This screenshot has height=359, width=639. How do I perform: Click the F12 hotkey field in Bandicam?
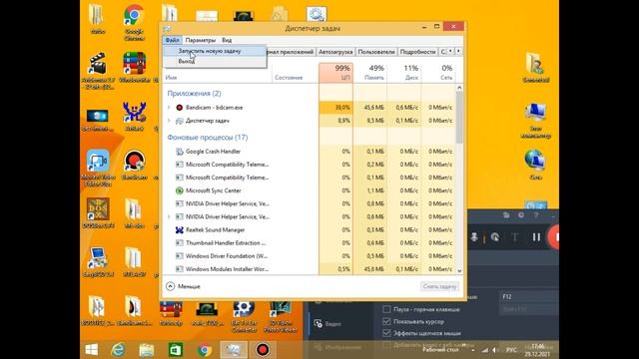tap(529, 297)
